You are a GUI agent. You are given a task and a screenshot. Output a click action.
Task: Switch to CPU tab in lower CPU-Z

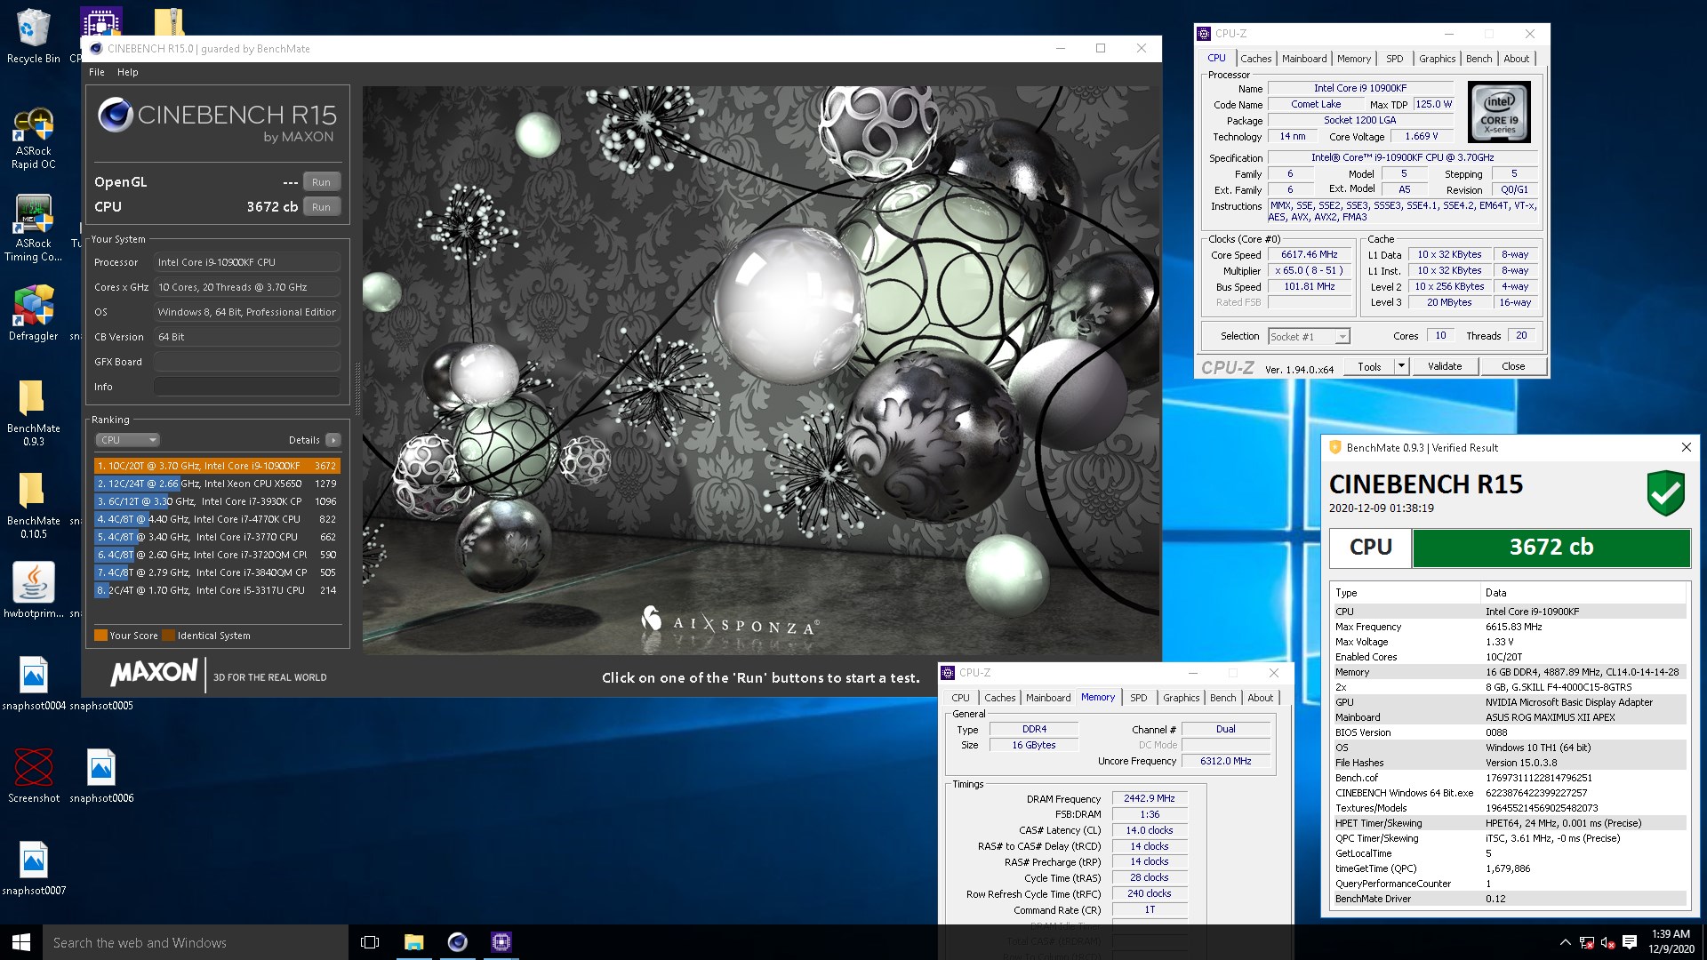pos(960,698)
